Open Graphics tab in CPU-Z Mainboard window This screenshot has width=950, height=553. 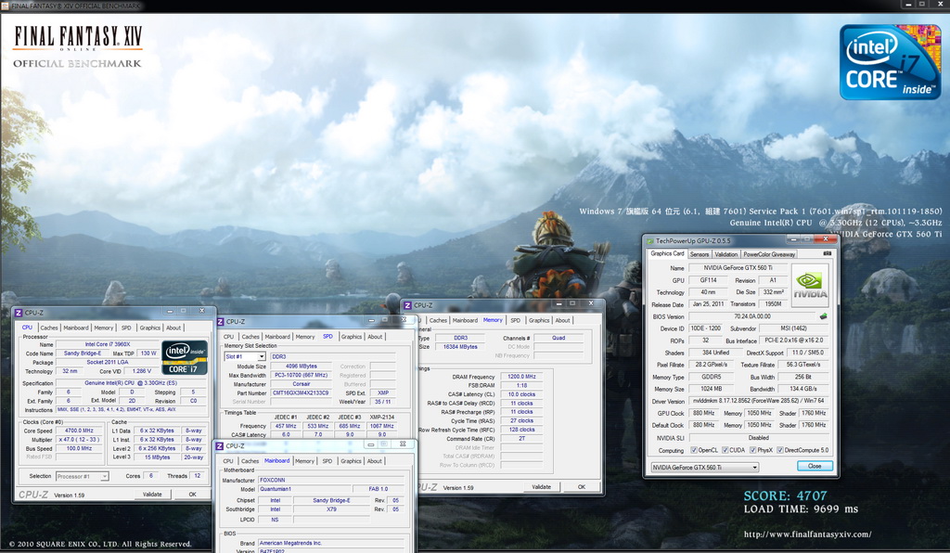click(x=351, y=461)
